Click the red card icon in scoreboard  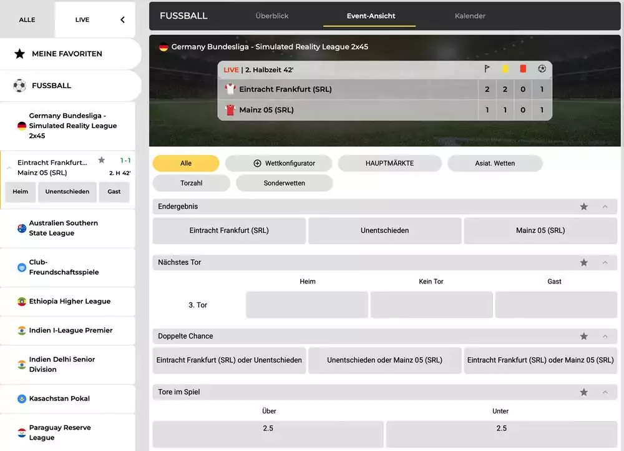pyautogui.click(x=523, y=69)
